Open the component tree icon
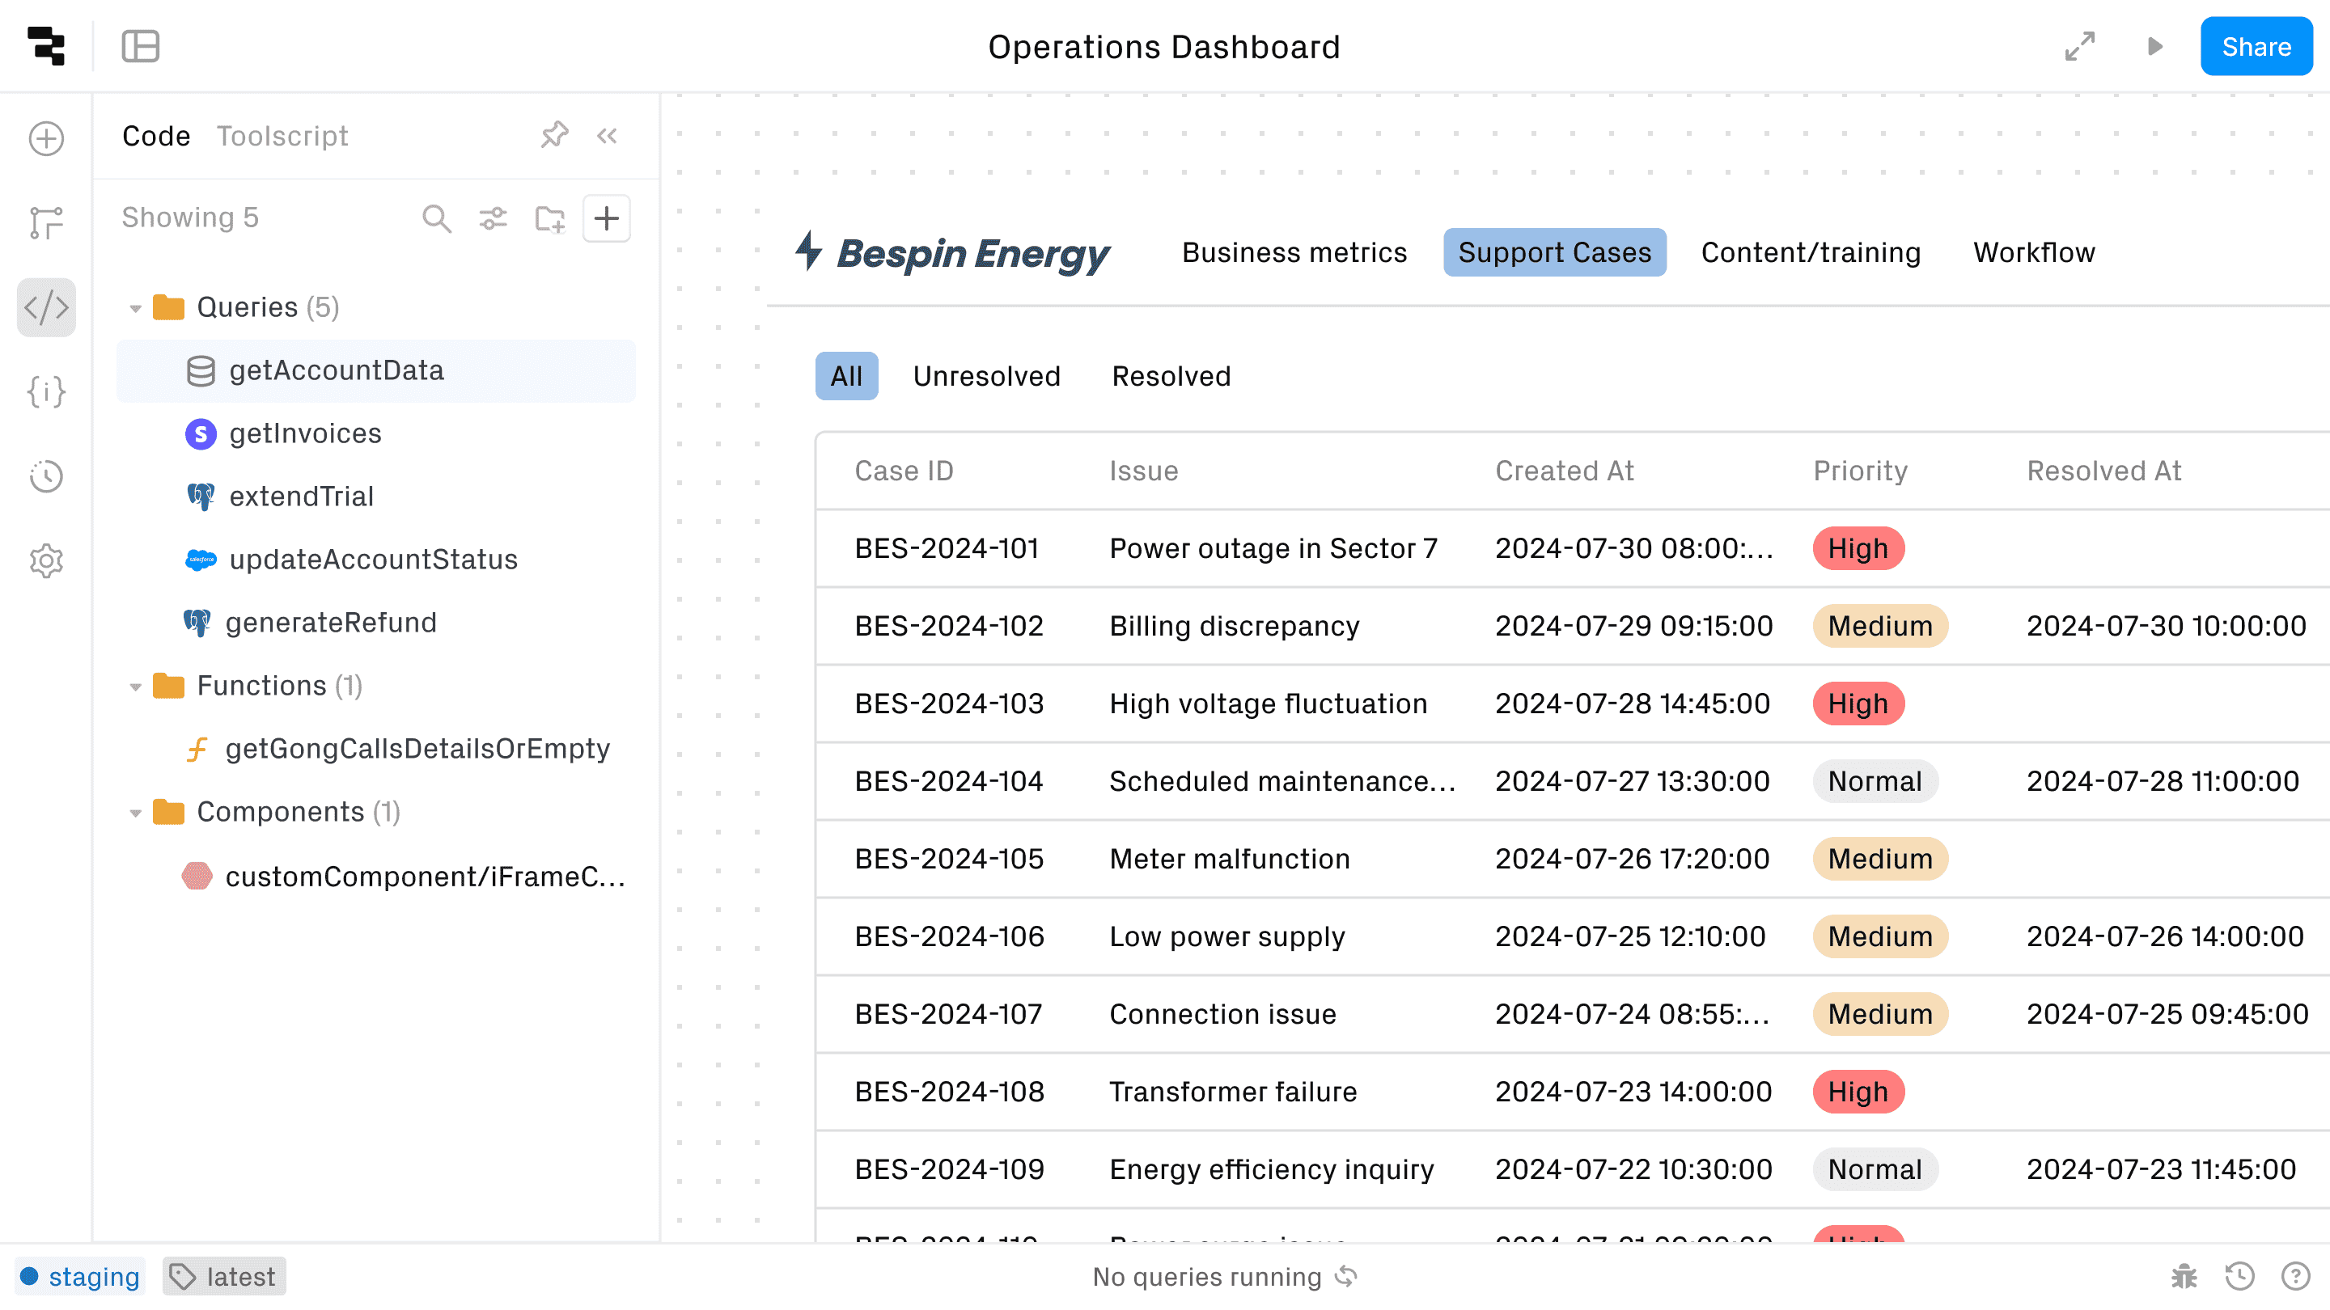Screen dimensions: 2330x1310 pos(46,222)
